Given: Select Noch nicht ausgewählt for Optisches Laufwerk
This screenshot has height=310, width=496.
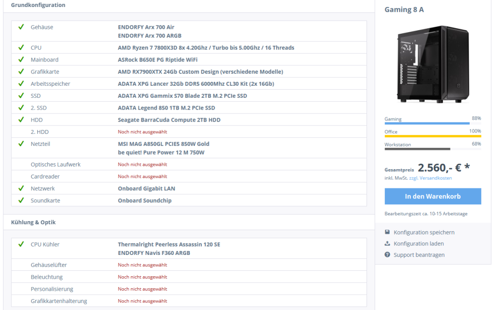Looking at the screenshot, I should click(x=142, y=164).
